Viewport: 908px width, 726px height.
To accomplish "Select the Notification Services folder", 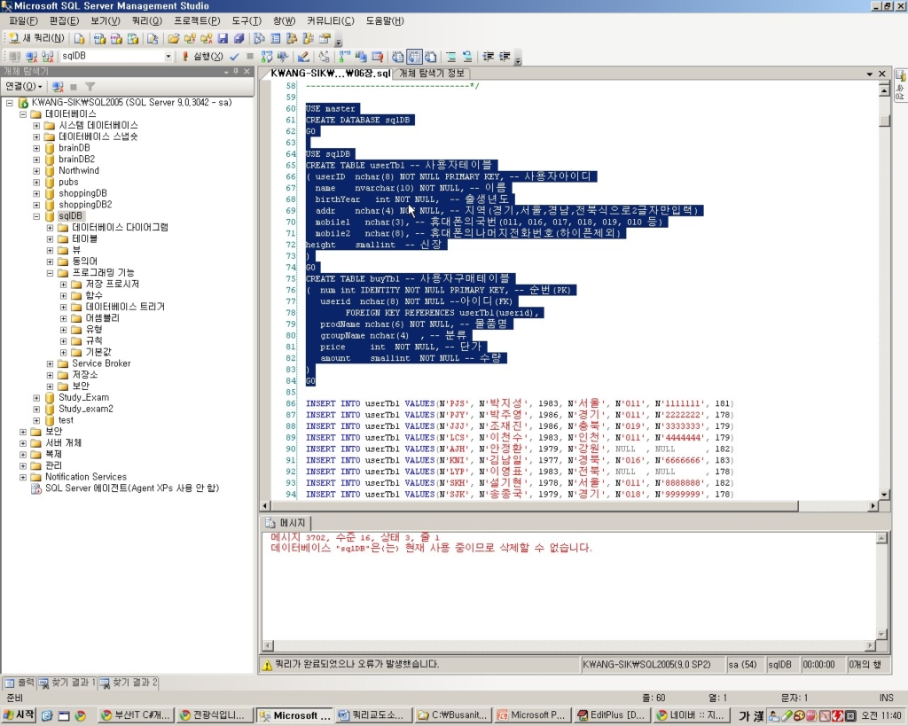I will [x=86, y=477].
